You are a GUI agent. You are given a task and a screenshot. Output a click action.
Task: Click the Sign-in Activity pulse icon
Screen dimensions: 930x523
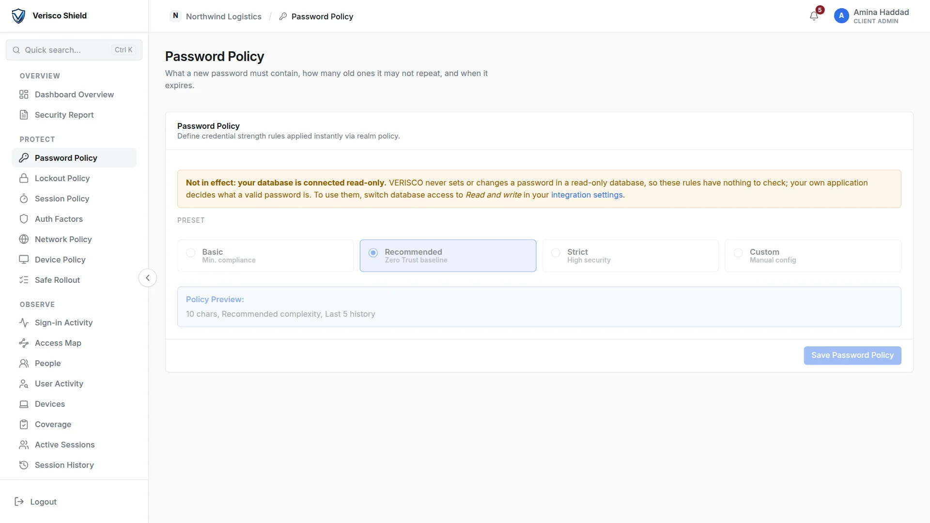(x=24, y=323)
